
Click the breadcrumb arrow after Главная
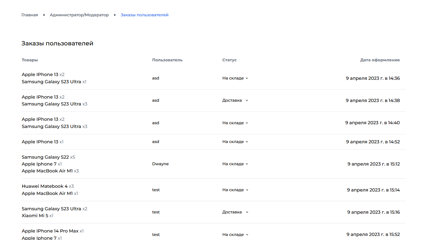(44, 15)
